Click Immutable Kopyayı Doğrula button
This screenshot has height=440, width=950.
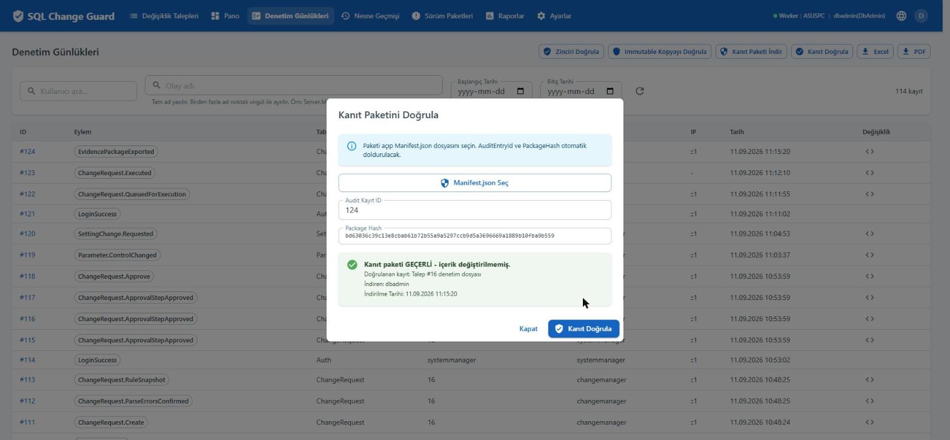659,52
